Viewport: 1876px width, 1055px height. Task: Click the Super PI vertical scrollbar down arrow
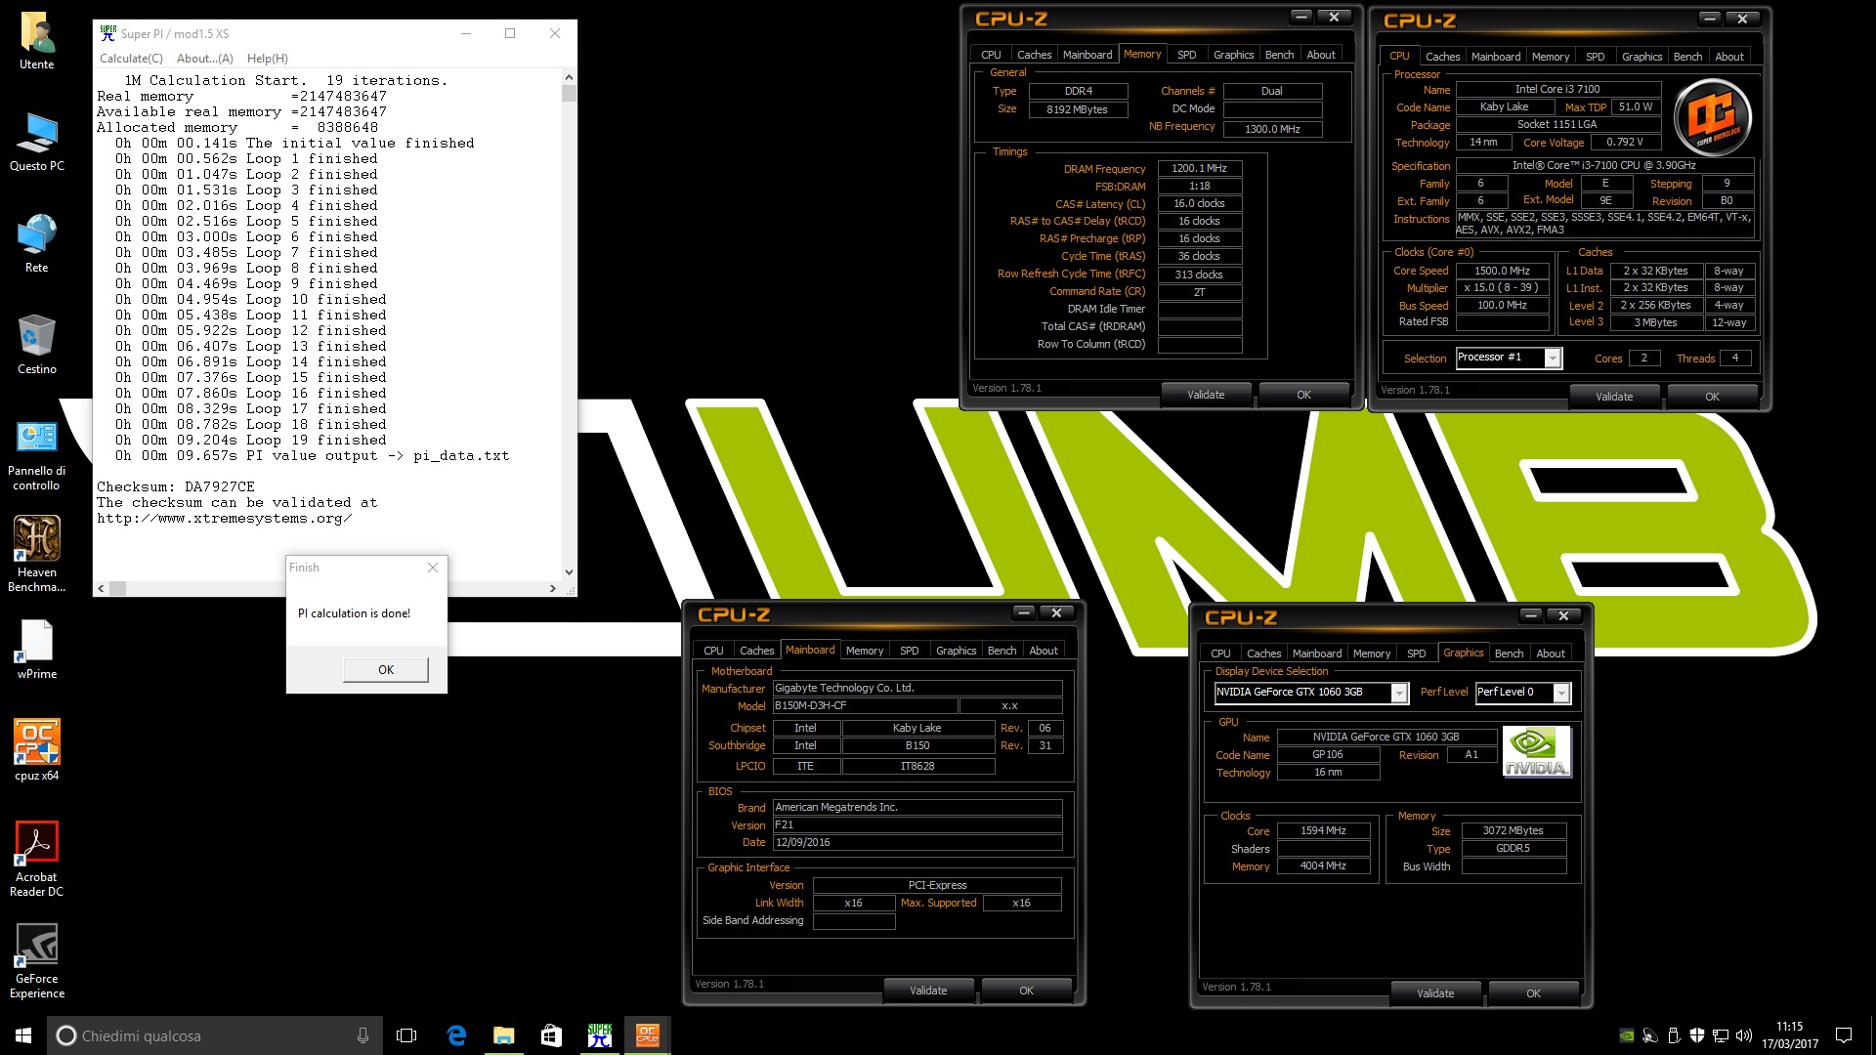pos(569,572)
